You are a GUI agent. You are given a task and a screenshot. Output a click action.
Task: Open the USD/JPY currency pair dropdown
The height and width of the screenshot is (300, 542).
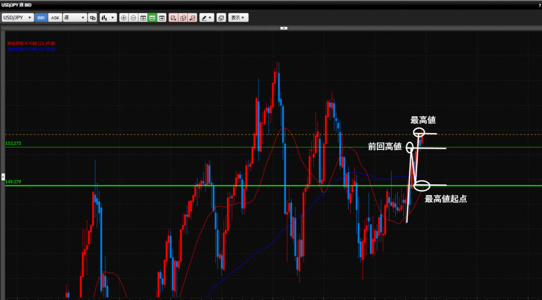(x=18, y=17)
